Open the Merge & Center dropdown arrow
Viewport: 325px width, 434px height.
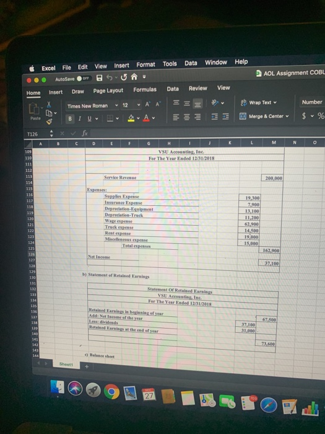coord(287,117)
